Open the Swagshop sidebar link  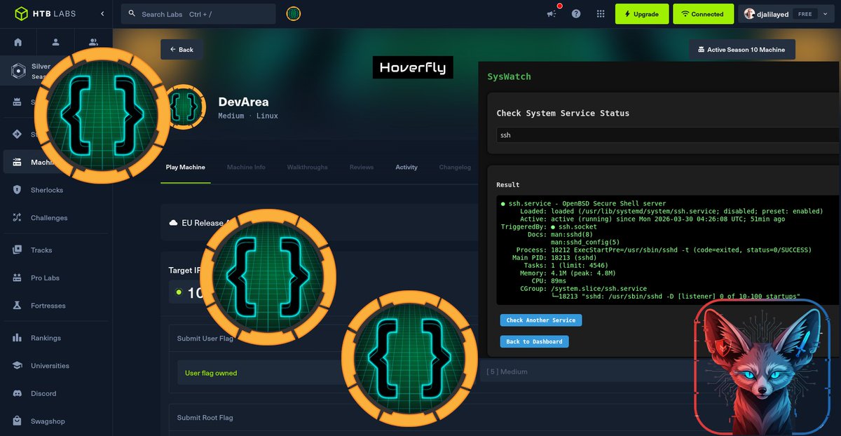point(48,421)
